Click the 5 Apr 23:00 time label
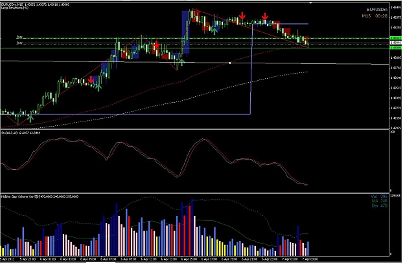The image size is (405, 263). pyautogui.click(x=28, y=259)
